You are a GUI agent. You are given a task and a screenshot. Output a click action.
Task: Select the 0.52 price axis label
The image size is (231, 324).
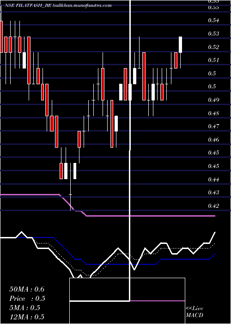pyautogui.click(x=213, y=47)
